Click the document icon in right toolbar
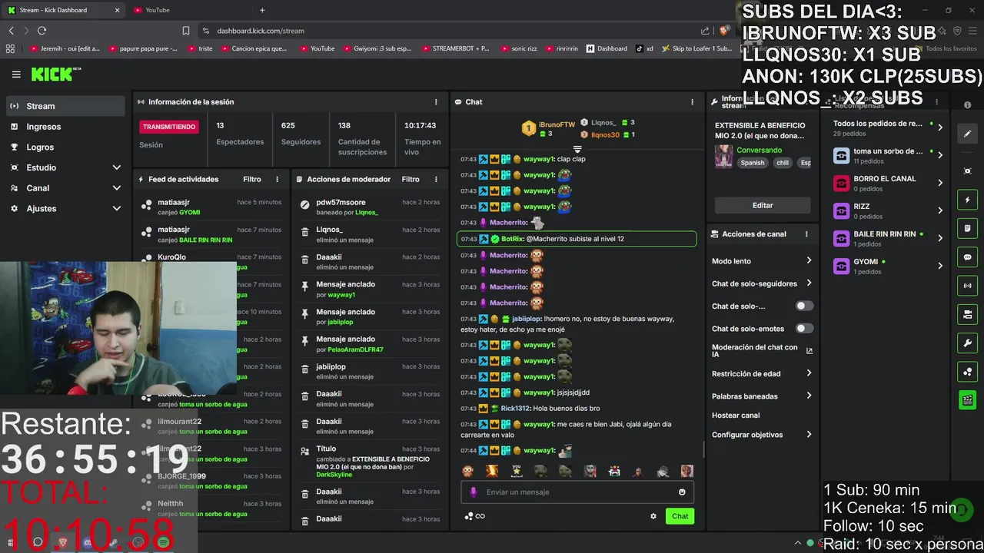 point(968,229)
